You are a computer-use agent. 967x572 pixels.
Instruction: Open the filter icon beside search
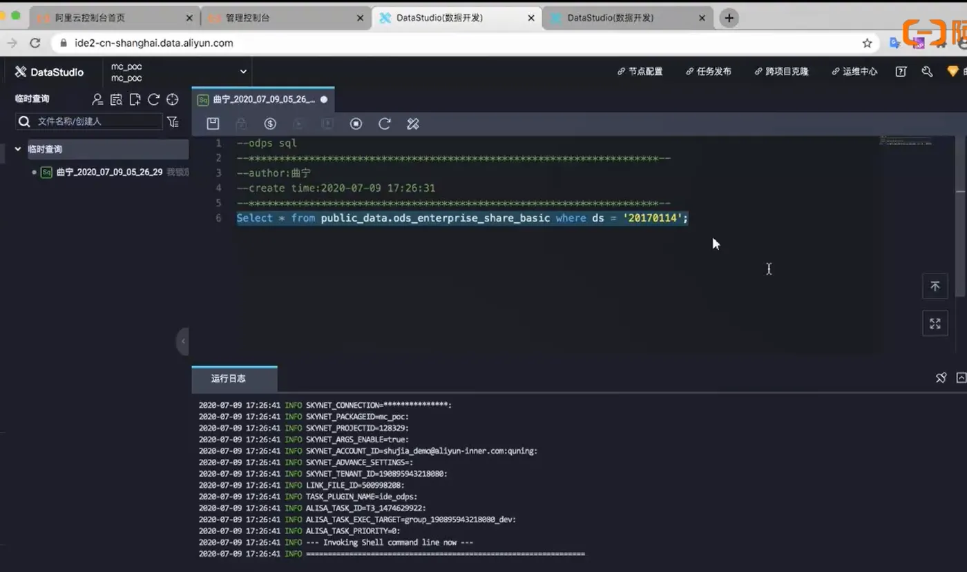173,121
